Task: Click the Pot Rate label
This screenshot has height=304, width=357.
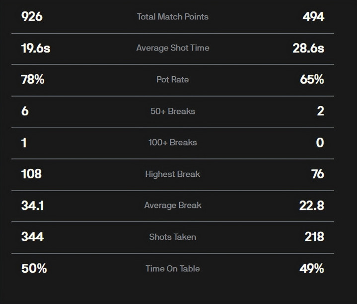Action: click(172, 80)
